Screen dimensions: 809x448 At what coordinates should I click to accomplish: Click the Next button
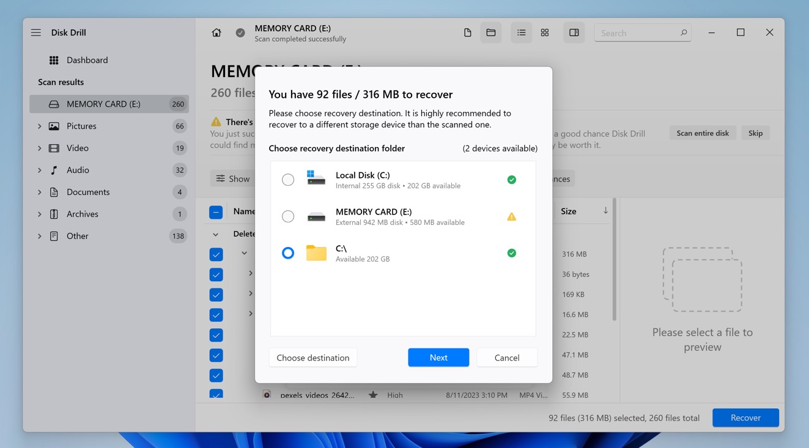pos(438,358)
